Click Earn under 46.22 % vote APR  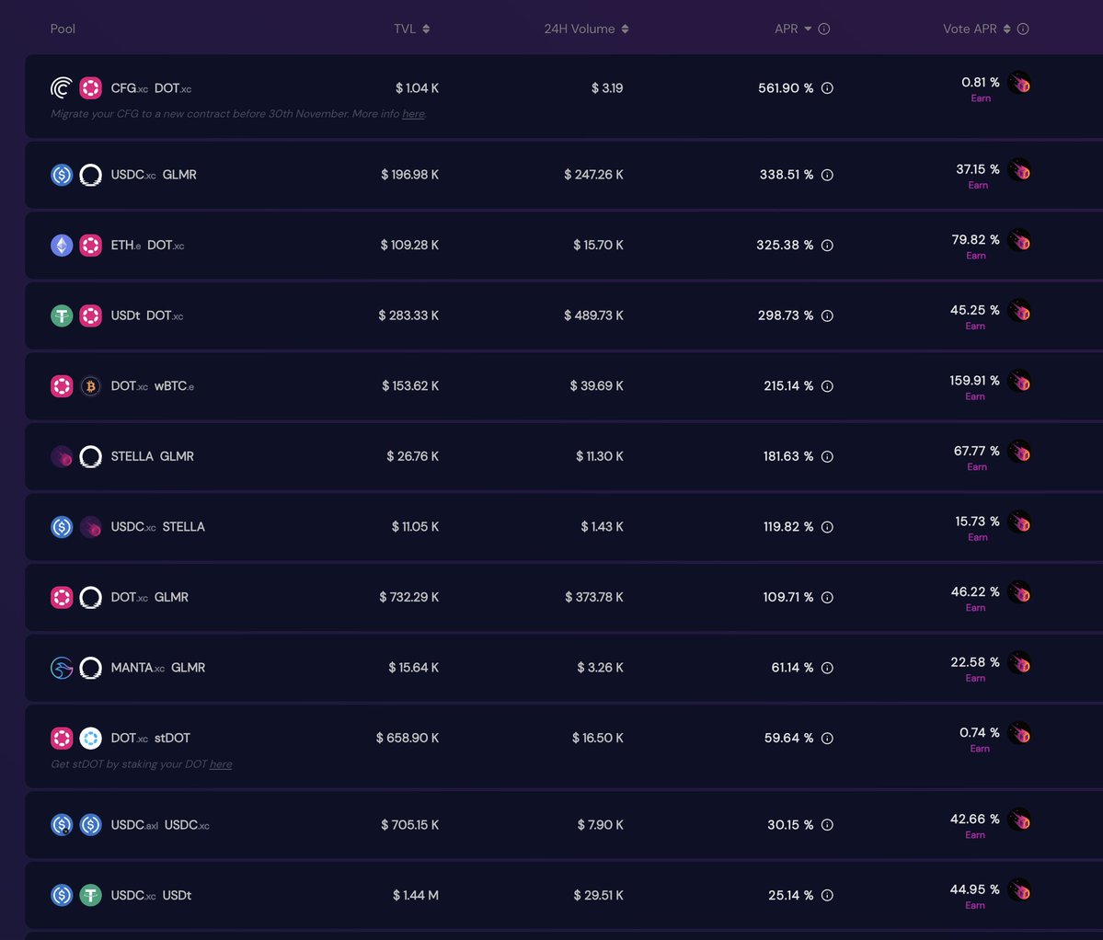coord(976,607)
